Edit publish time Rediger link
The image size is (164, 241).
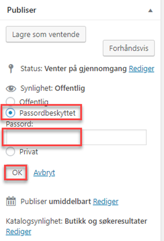click(106, 202)
